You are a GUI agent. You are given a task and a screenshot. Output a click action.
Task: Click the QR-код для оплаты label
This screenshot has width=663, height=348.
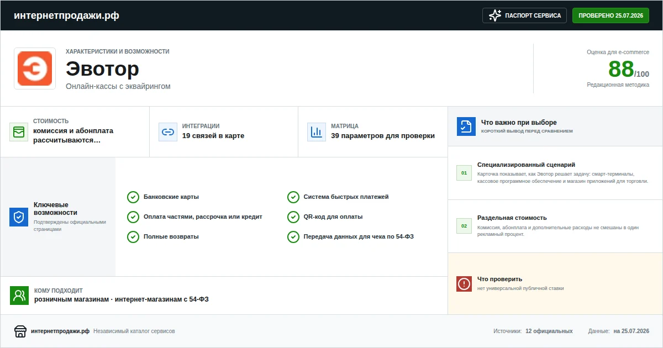point(333,217)
